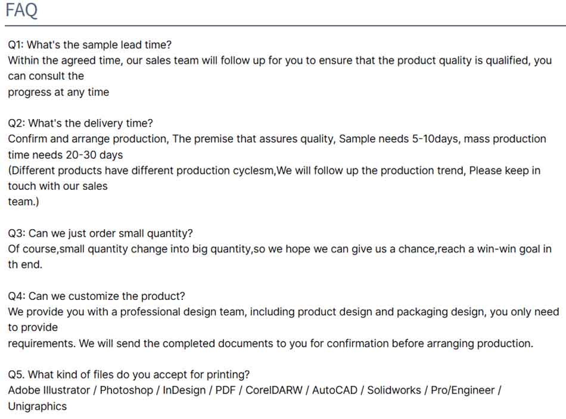Select question Q5 about accepted printing files
Viewport: 566px width, 419px height.
(129, 374)
